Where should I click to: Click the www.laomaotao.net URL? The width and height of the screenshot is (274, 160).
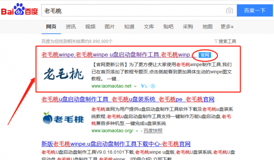(111, 86)
